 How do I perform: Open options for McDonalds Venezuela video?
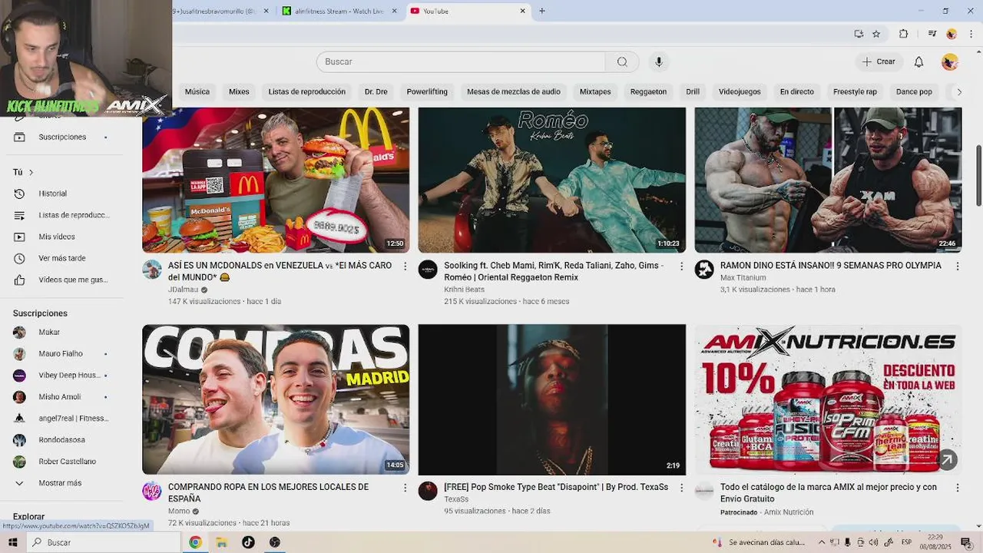tap(405, 267)
